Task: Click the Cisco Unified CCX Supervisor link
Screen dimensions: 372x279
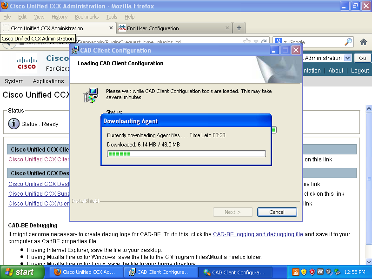Action: pyautogui.click(x=39, y=193)
